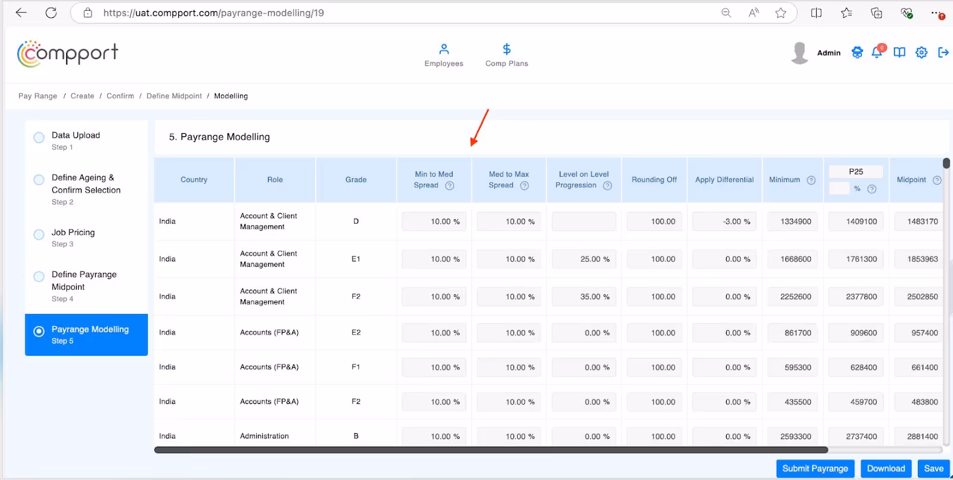953x480 pixels.
Task: Select Define Payrange Midpoint step radio
Action: (x=39, y=277)
